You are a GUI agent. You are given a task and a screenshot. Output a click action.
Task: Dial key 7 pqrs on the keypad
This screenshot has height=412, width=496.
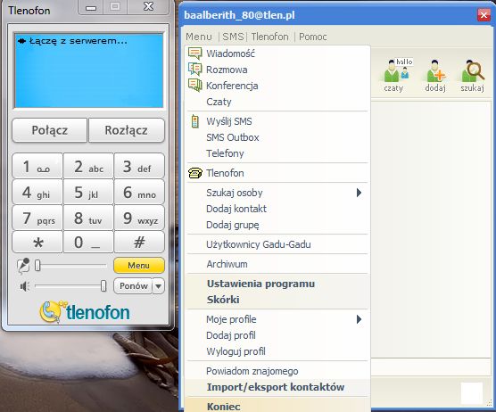click(x=37, y=218)
